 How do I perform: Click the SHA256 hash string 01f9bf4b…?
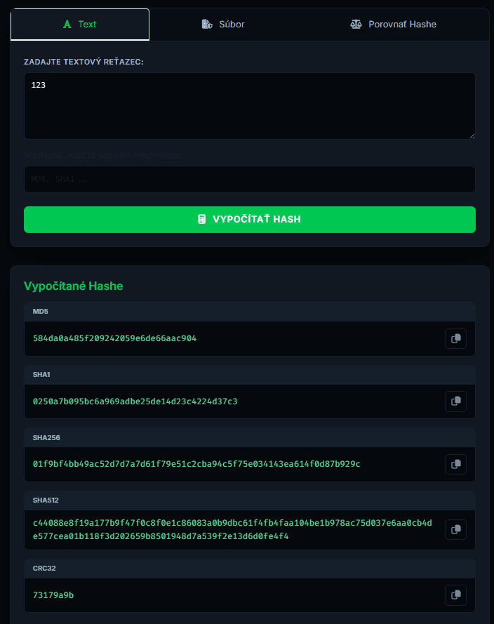(196, 464)
